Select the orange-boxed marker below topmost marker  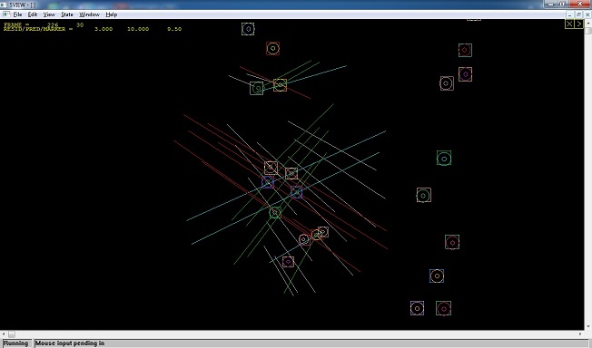272,49
